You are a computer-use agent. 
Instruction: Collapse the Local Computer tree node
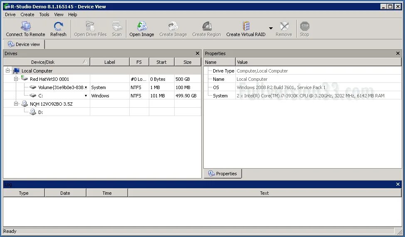click(x=8, y=70)
